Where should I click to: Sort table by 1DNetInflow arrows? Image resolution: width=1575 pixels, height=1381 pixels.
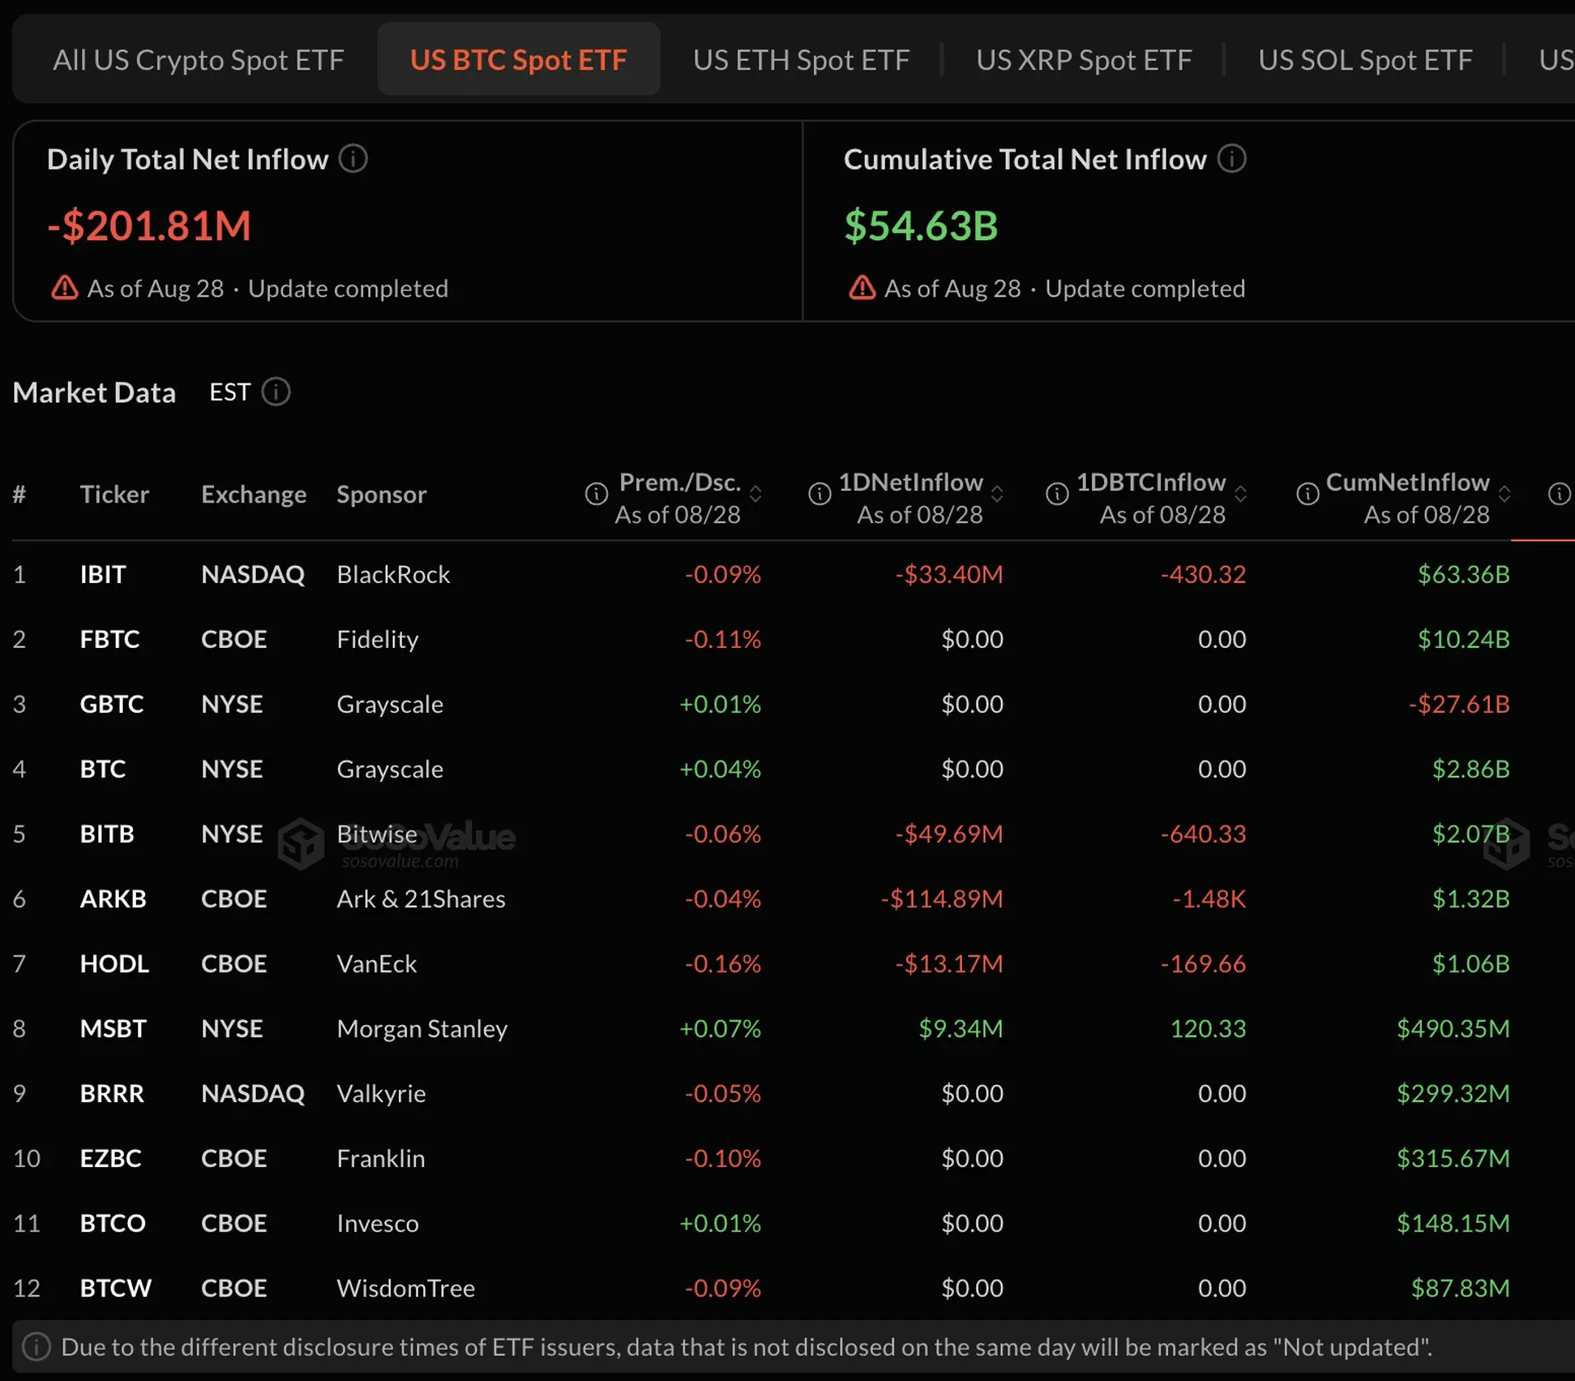pyautogui.click(x=997, y=494)
